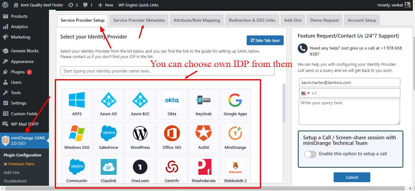Open the US flag country code dropdown

coord(305,93)
